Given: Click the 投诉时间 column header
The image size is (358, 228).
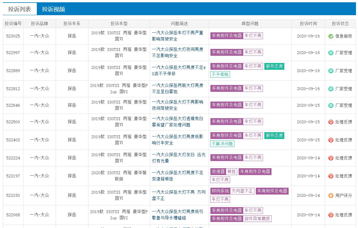Looking at the screenshot, I should pyautogui.click(x=308, y=24).
